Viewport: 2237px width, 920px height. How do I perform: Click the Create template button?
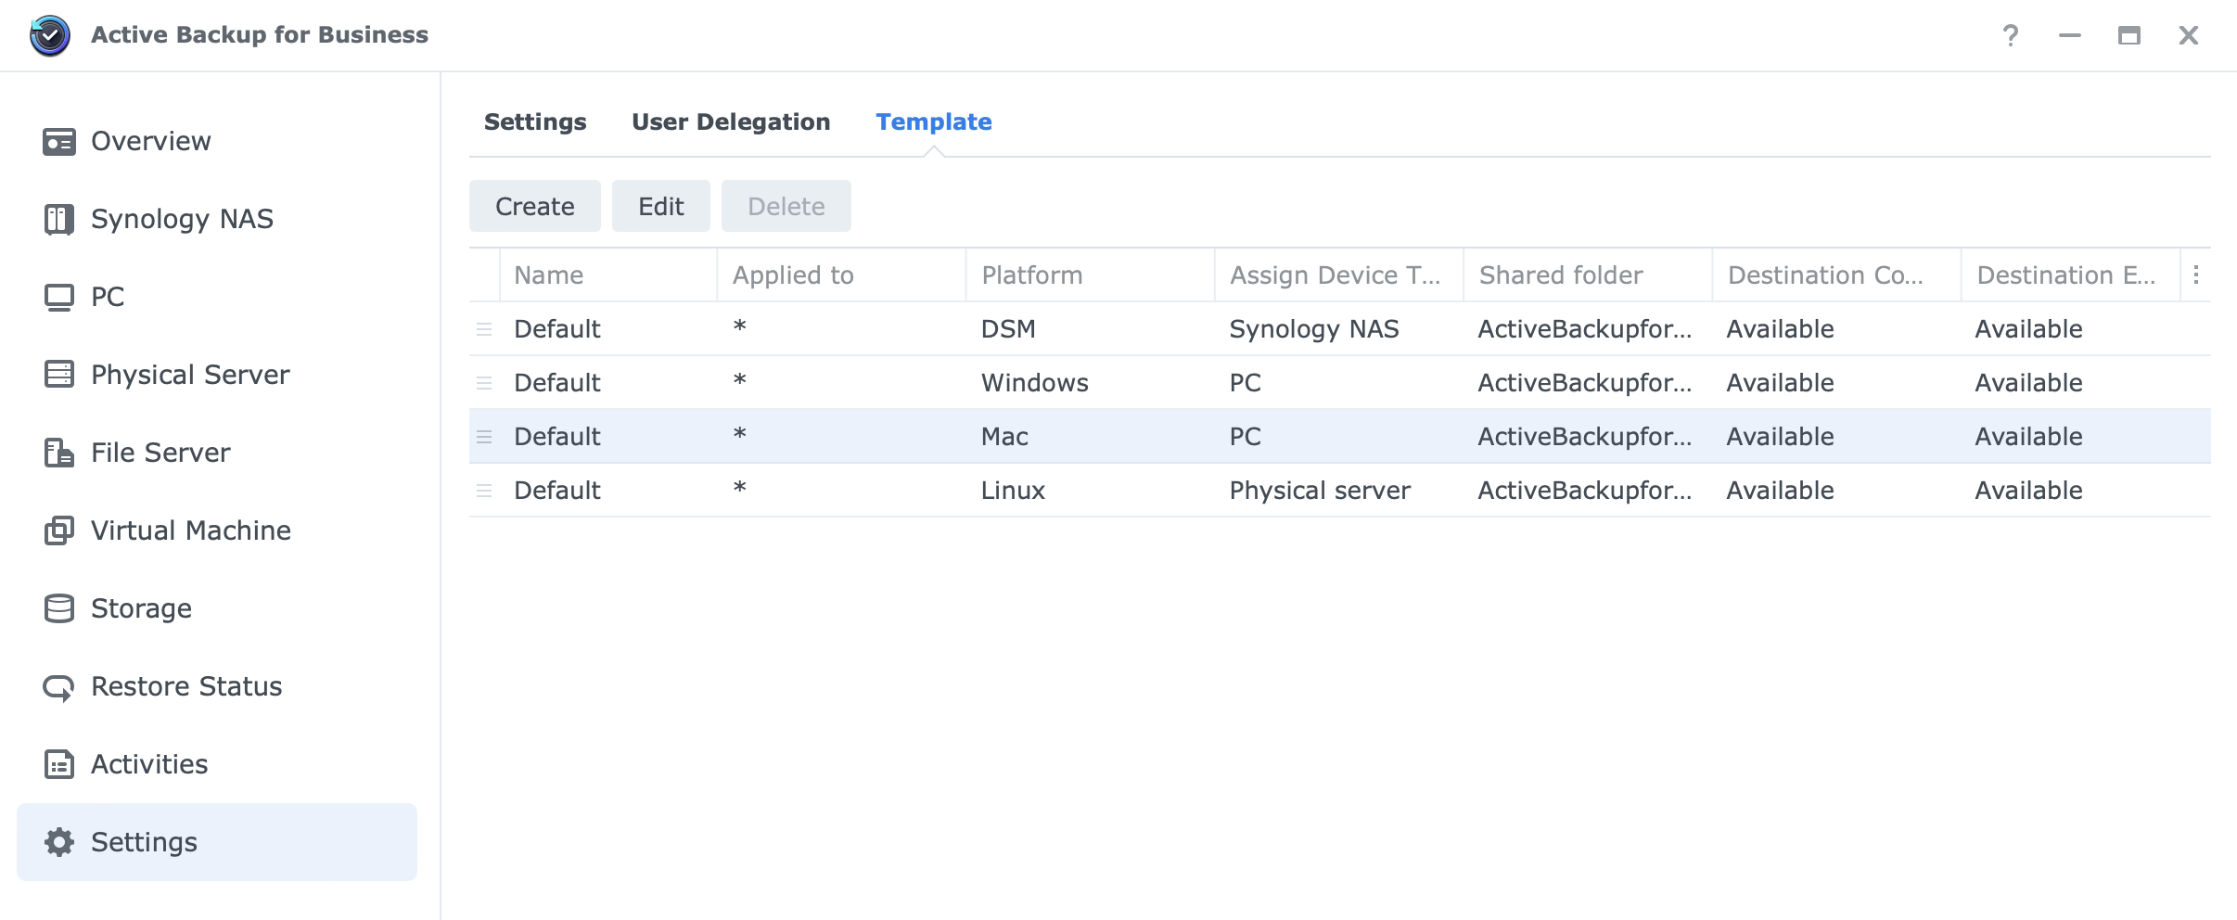tap(535, 206)
